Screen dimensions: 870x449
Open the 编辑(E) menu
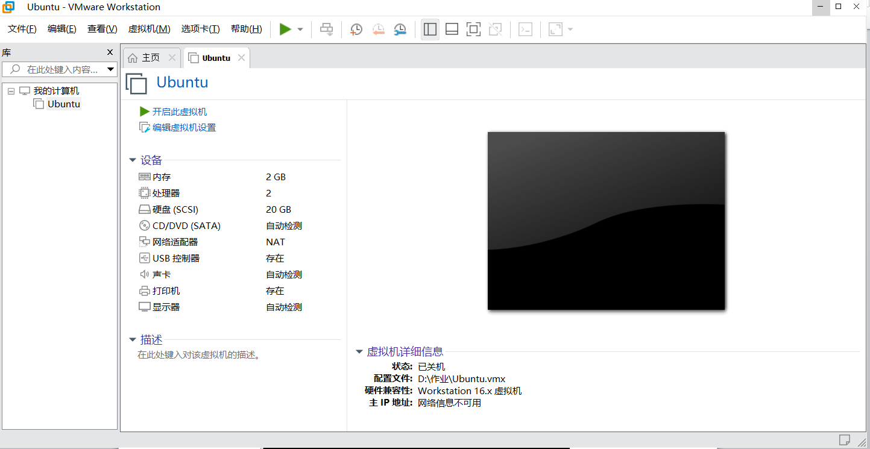62,29
